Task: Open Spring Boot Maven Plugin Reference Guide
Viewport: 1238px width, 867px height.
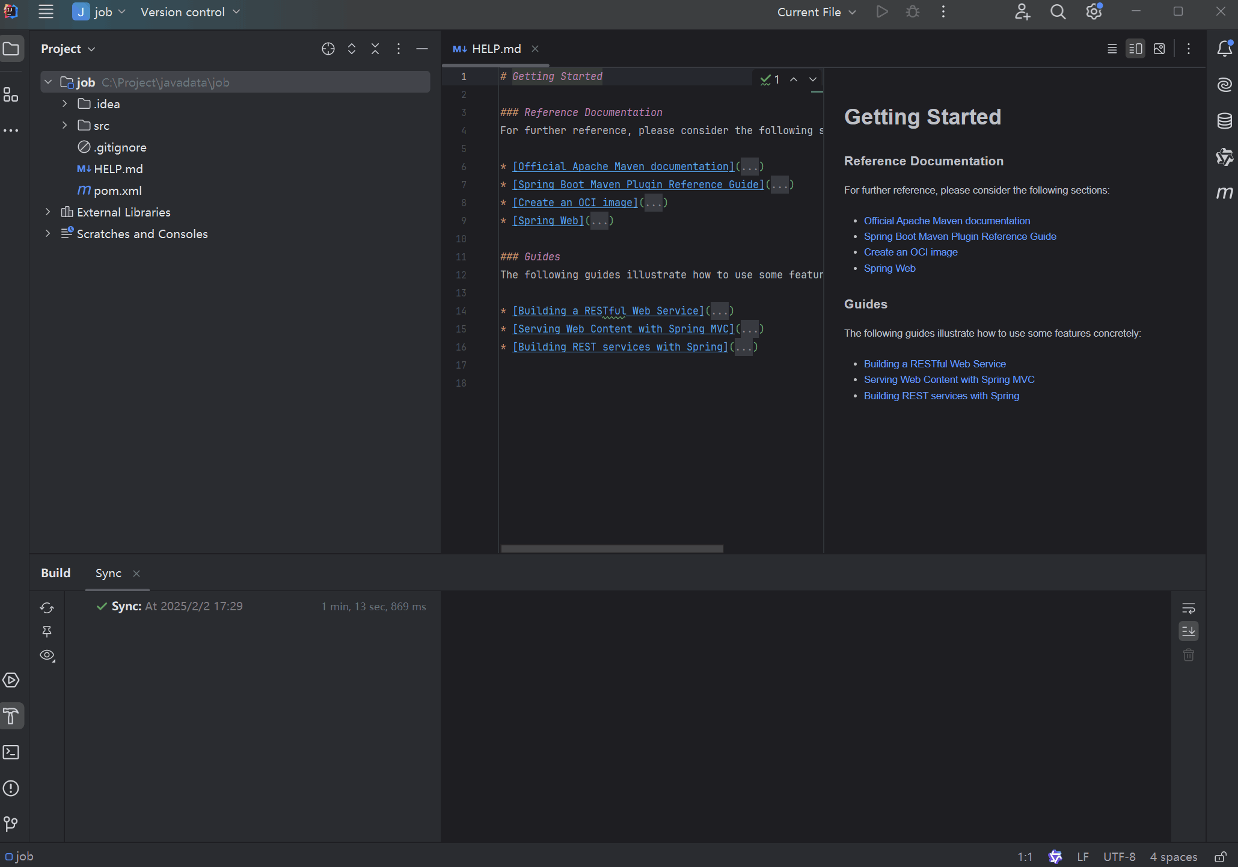Action: point(960,236)
